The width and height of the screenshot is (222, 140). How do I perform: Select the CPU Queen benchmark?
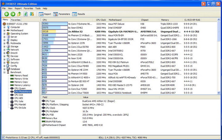tap(21, 88)
